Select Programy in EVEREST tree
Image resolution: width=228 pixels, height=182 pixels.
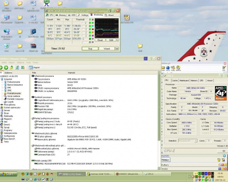click(8, 130)
